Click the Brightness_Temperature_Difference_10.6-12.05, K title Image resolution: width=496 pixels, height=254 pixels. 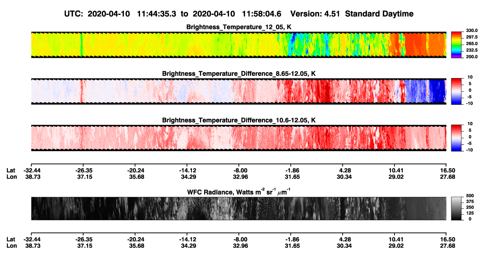coord(238,120)
